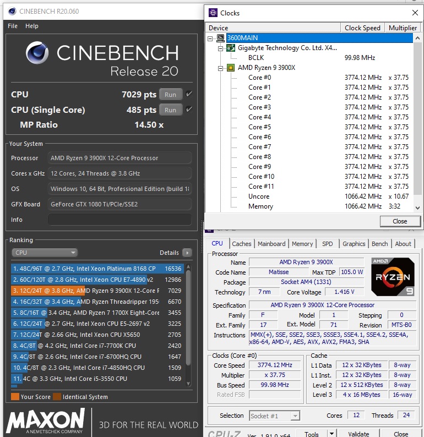
Task: Switch to the Bench tab
Action: pyautogui.click(x=380, y=244)
